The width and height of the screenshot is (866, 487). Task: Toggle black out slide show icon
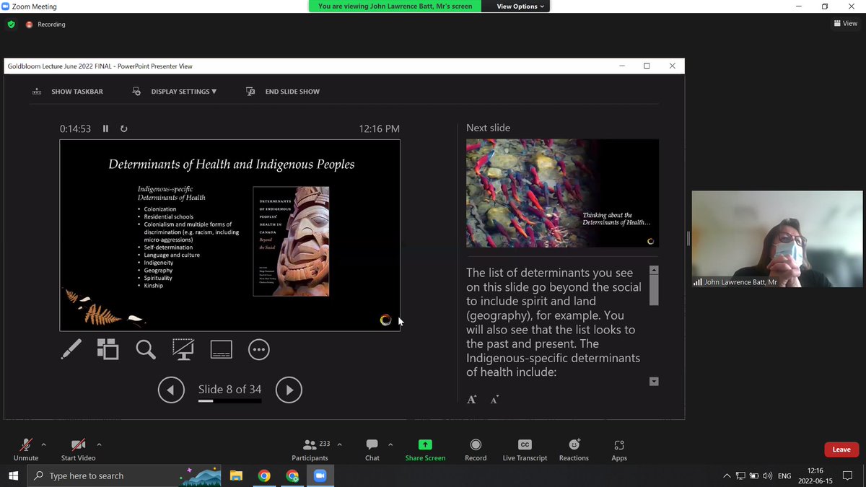tap(183, 350)
